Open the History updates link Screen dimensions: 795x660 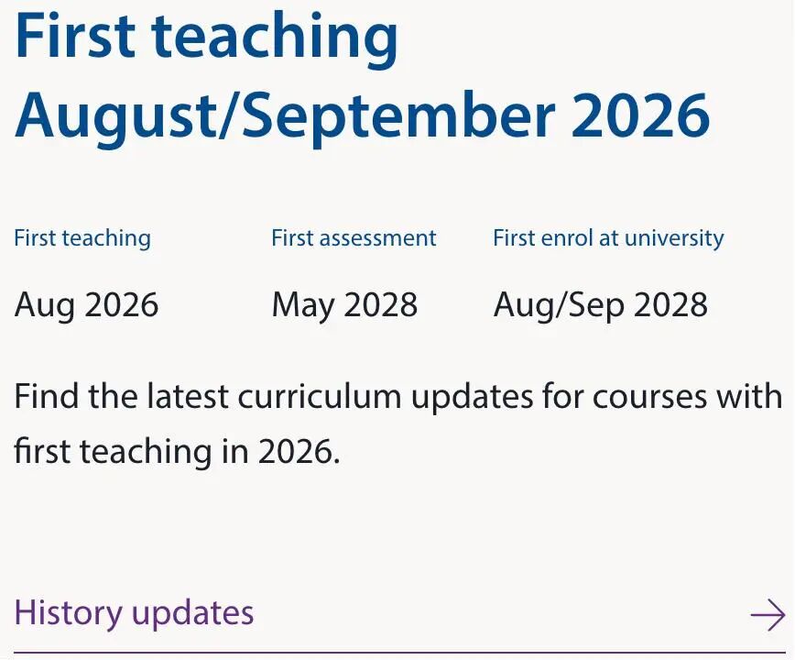coord(134,612)
